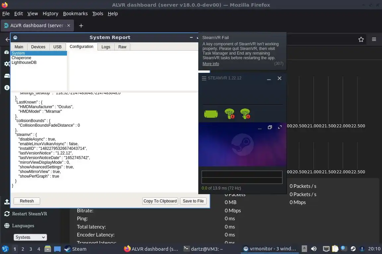The height and width of the screenshot is (254, 382).
Task: Click Restart SteamVR in ALVR sidebar
Action: point(26,214)
